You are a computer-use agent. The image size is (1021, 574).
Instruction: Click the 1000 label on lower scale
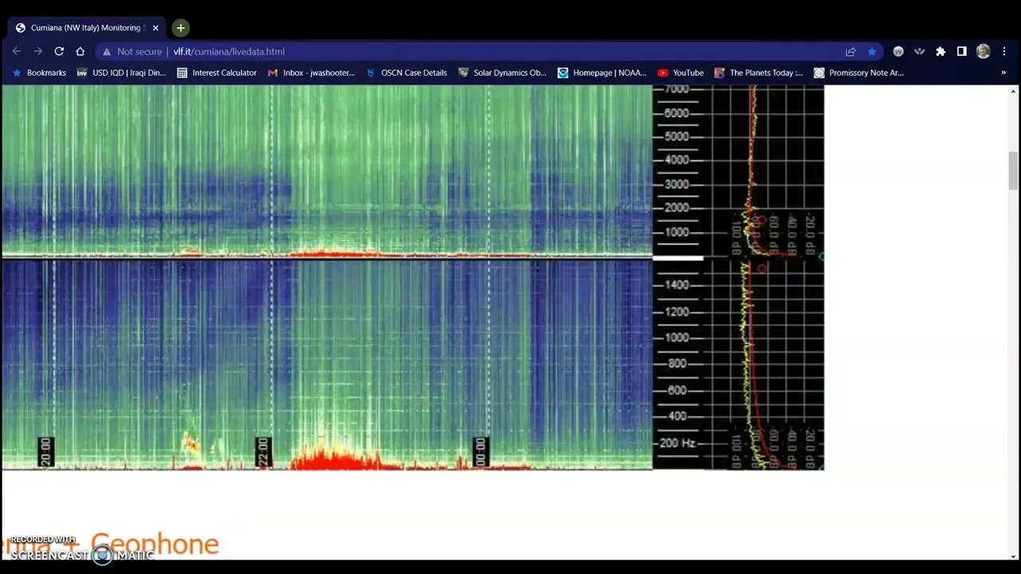pos(676,337)
